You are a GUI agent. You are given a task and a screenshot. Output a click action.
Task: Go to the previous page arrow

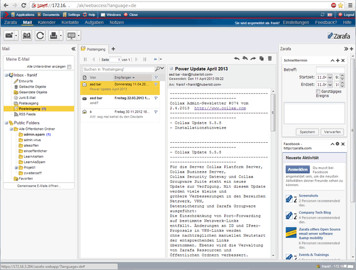[94, 60]
